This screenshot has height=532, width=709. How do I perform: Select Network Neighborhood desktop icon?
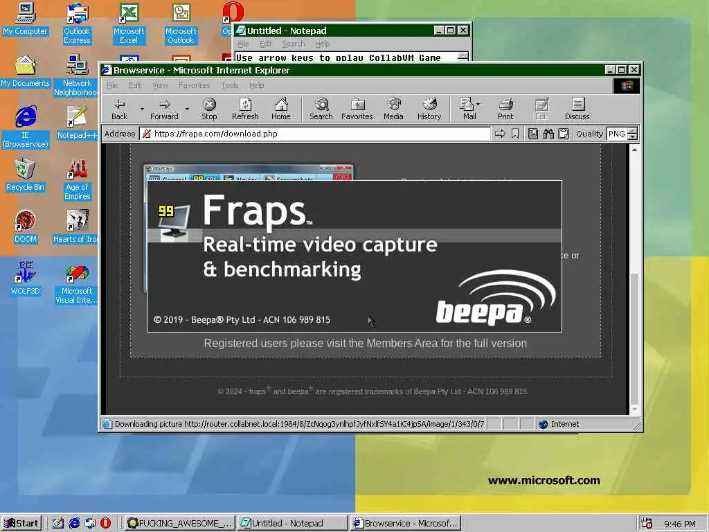click(x=77, y=76)
